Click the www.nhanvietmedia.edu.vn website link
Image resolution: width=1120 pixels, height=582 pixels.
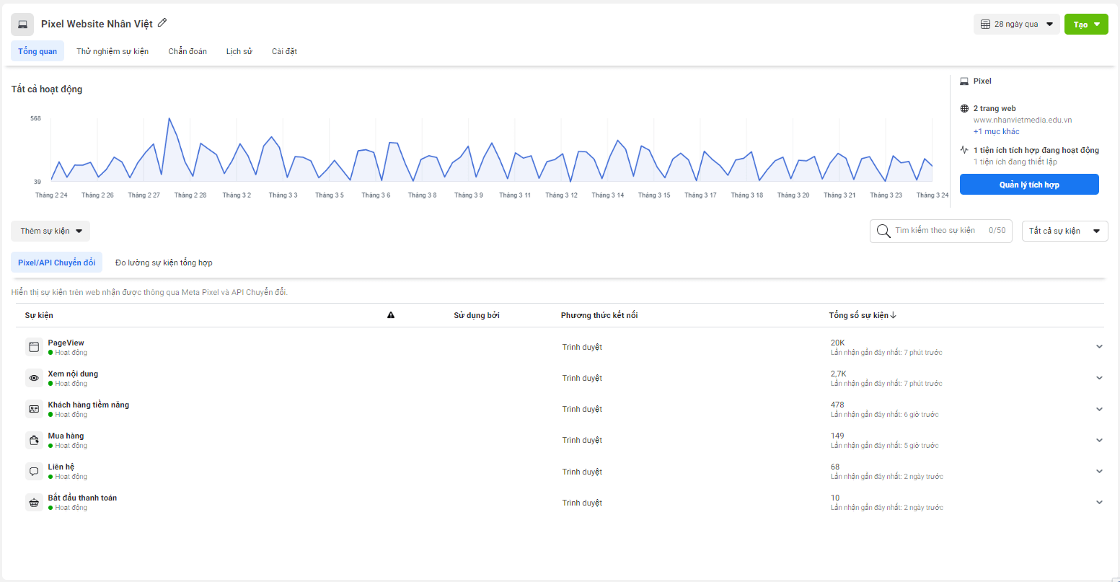point(1023,120)
